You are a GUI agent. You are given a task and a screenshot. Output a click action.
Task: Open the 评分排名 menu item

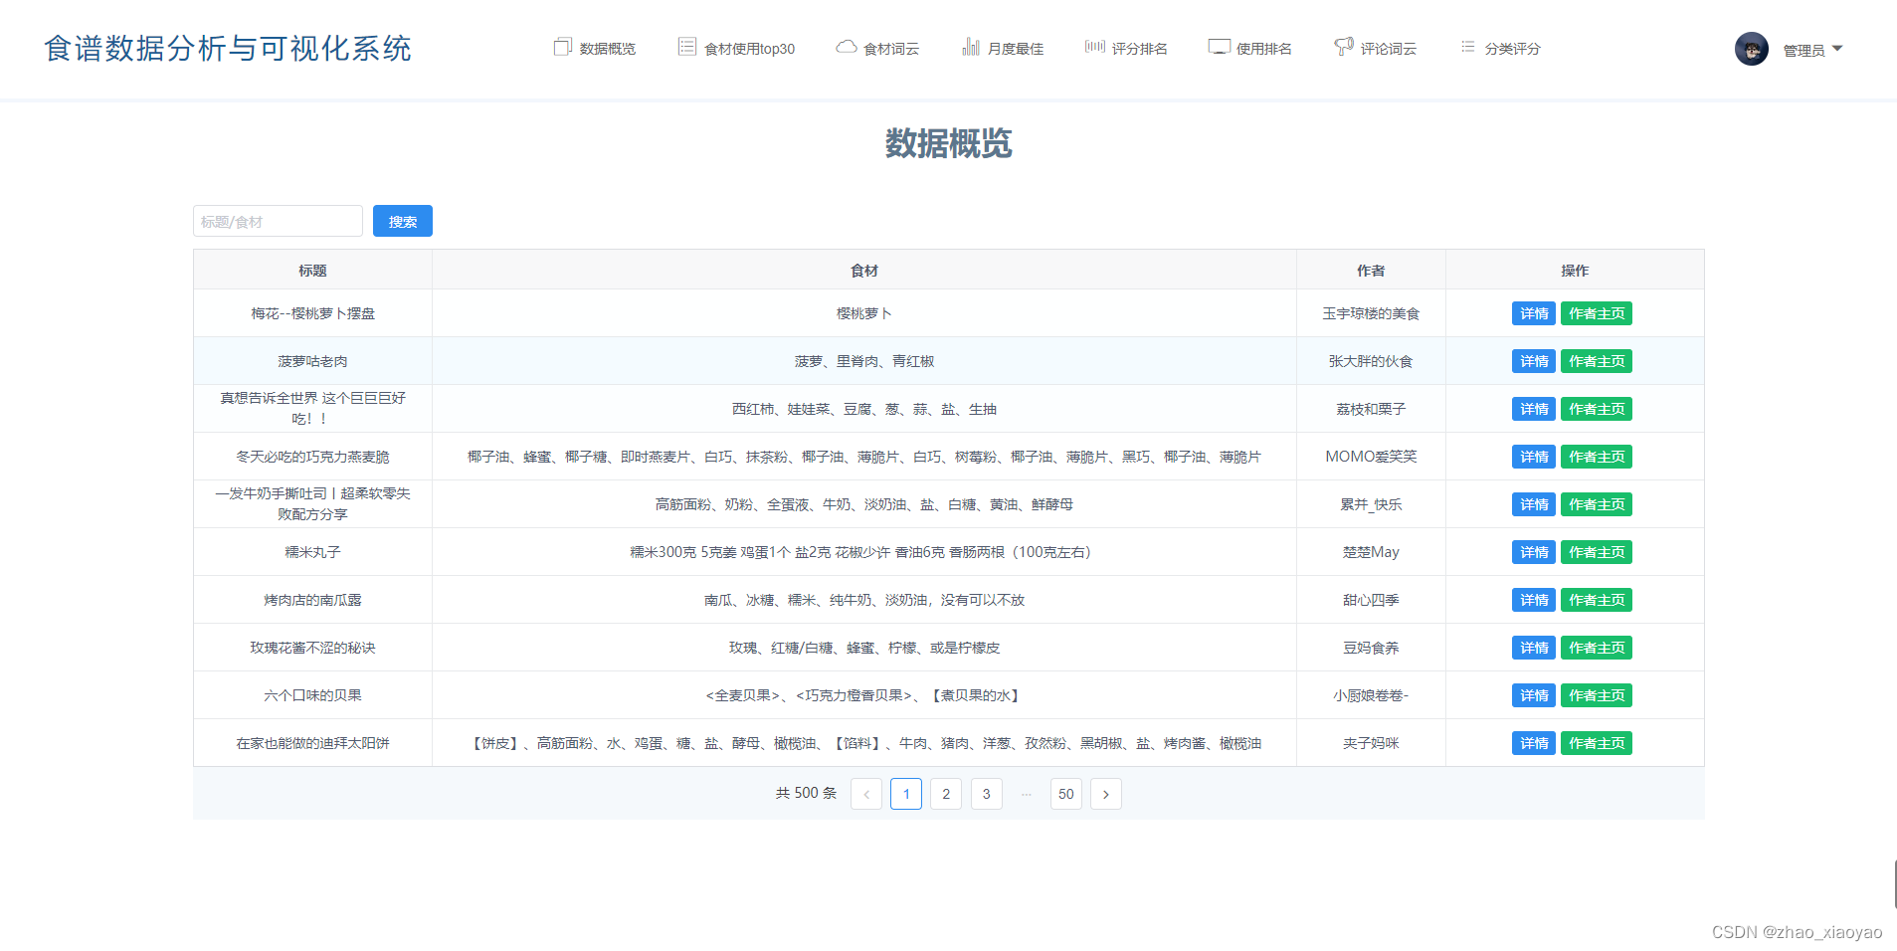click(1126, 48)
